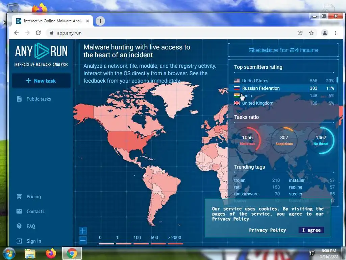Click the stealer trending tag

coord(296,194)
